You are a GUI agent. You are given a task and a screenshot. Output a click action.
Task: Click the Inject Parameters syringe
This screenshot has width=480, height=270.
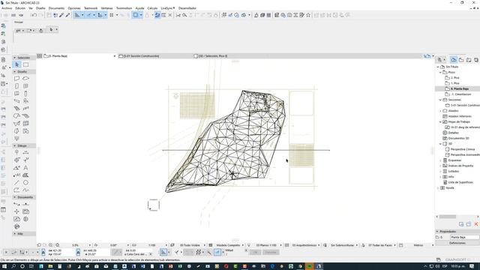(67, 15)
